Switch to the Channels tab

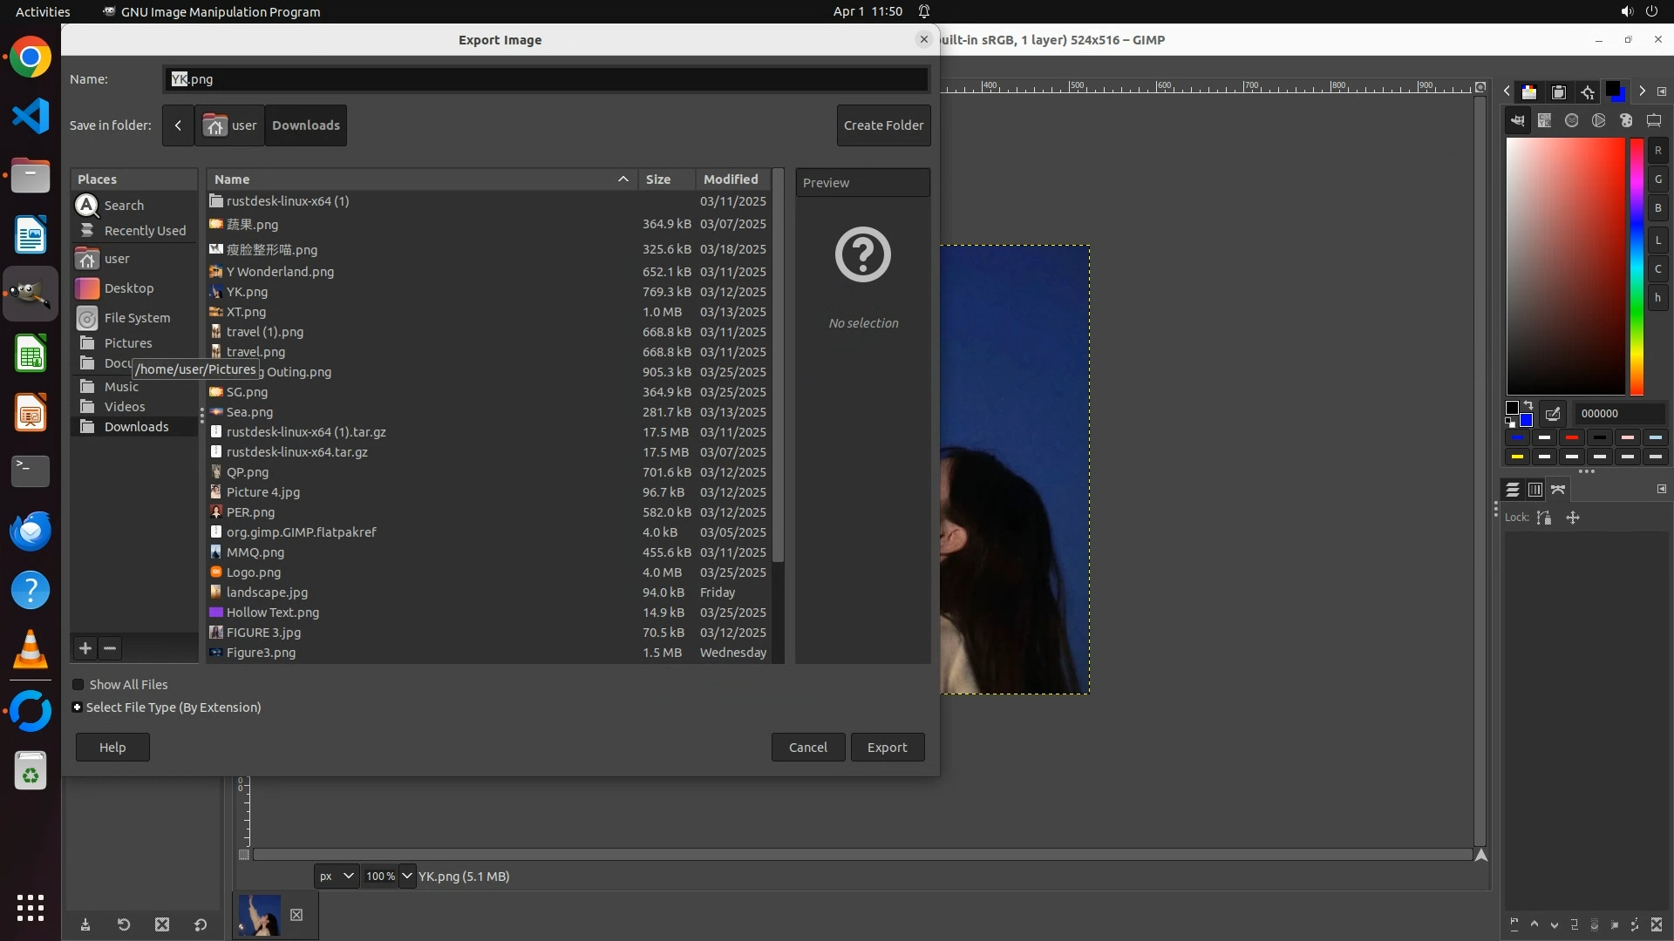[x=1535, y=490]
